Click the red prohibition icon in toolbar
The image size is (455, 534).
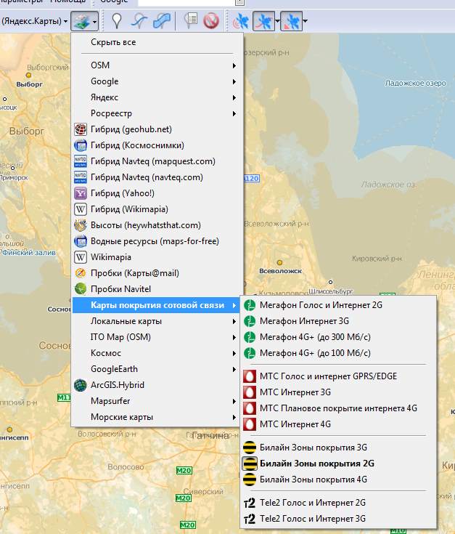(211, 22)
